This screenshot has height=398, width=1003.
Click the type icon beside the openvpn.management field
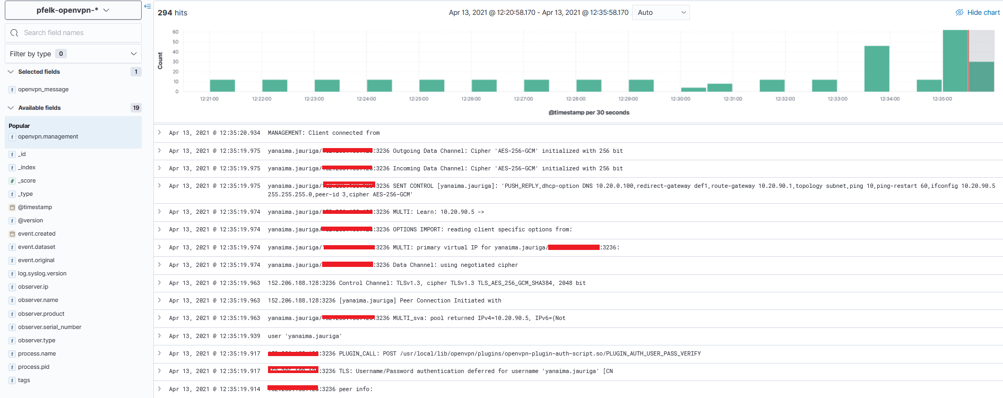pos(12,137)
